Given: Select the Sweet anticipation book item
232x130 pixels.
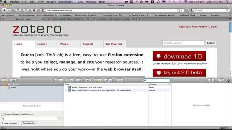Looking at the screenshot, I should point(101,90).
